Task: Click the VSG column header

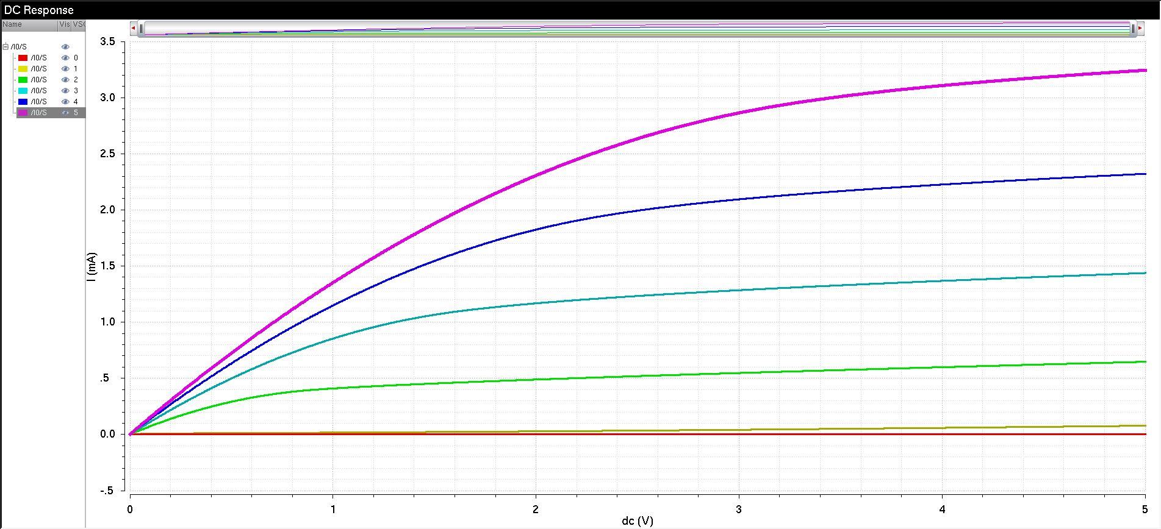Action: tap(79, 25)
